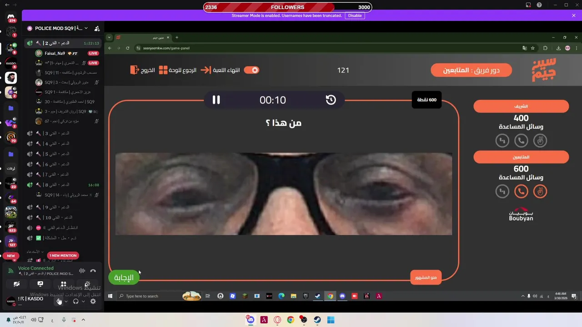The width and height of the screenshot is (582, 327).
Task: Use المتابعين team's two-fingers lifeline
Action: click(x=540, y=192)
